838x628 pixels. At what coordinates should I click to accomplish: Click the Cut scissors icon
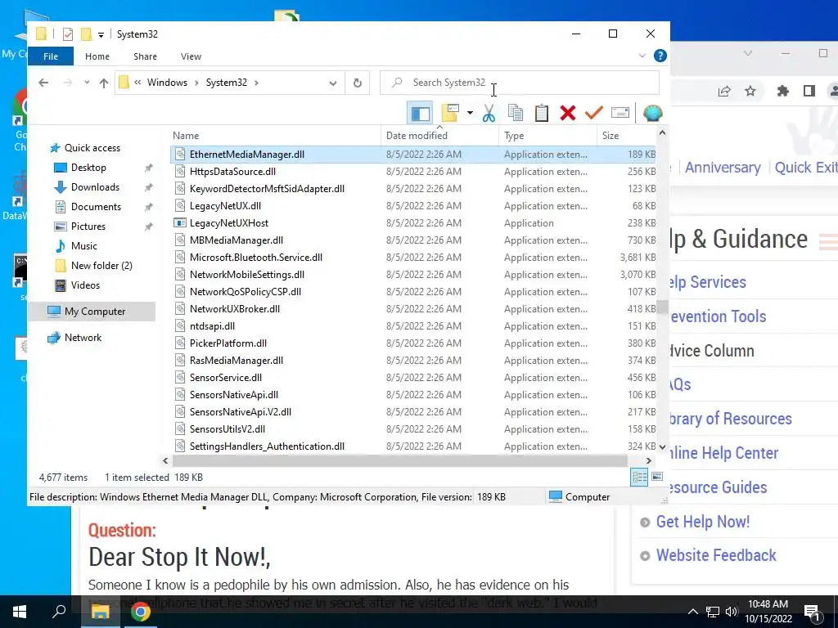tap(489, 113)
